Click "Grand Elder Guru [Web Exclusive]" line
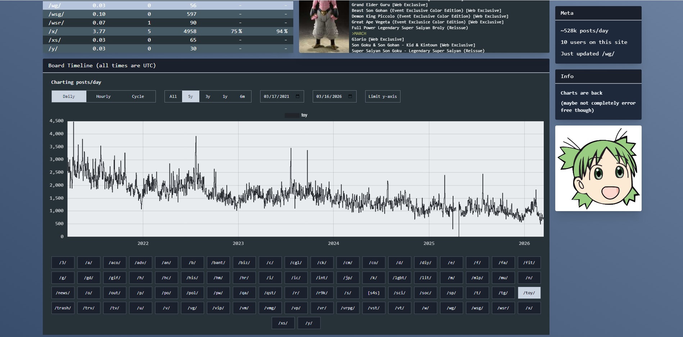 tap(390, 5)
